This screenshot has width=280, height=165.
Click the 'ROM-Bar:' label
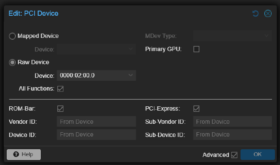(x=22, y=108)
